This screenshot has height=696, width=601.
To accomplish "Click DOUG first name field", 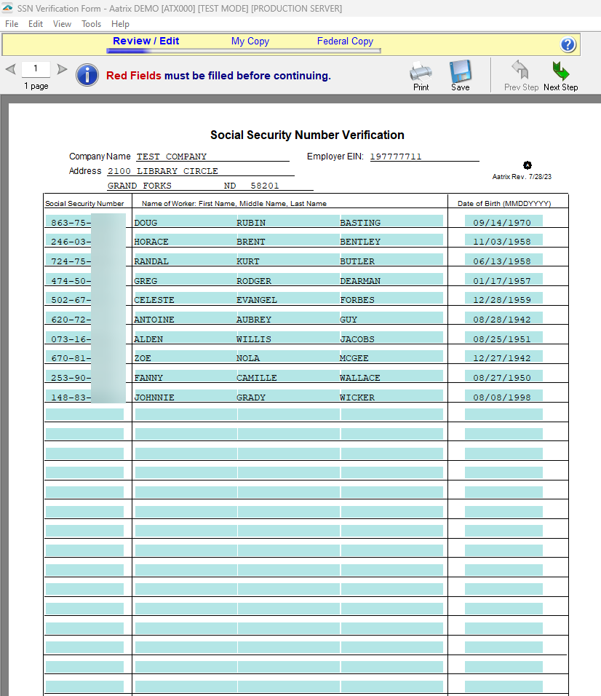I will click(x=185, y=221).
